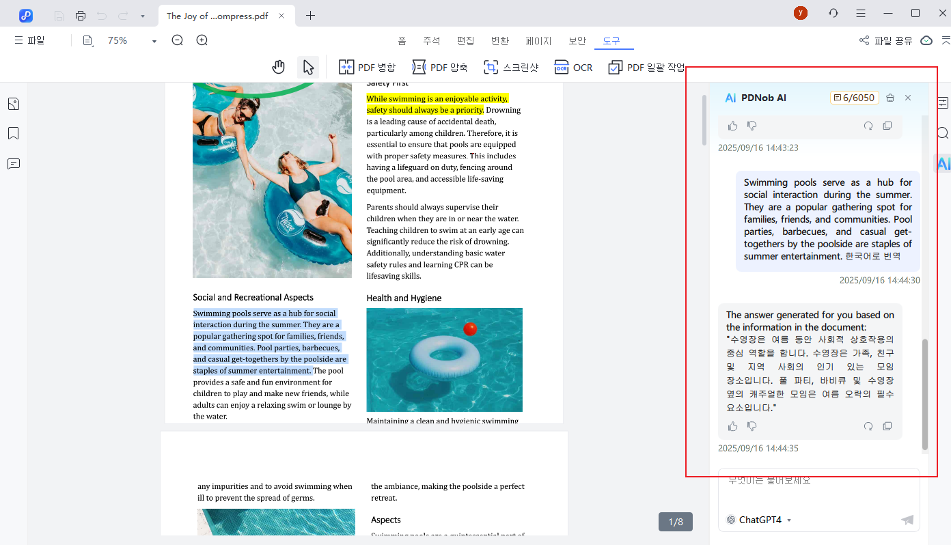951x545 pixels.
Task: Clear the PDNob AI chat history
Action: point(890,98)
